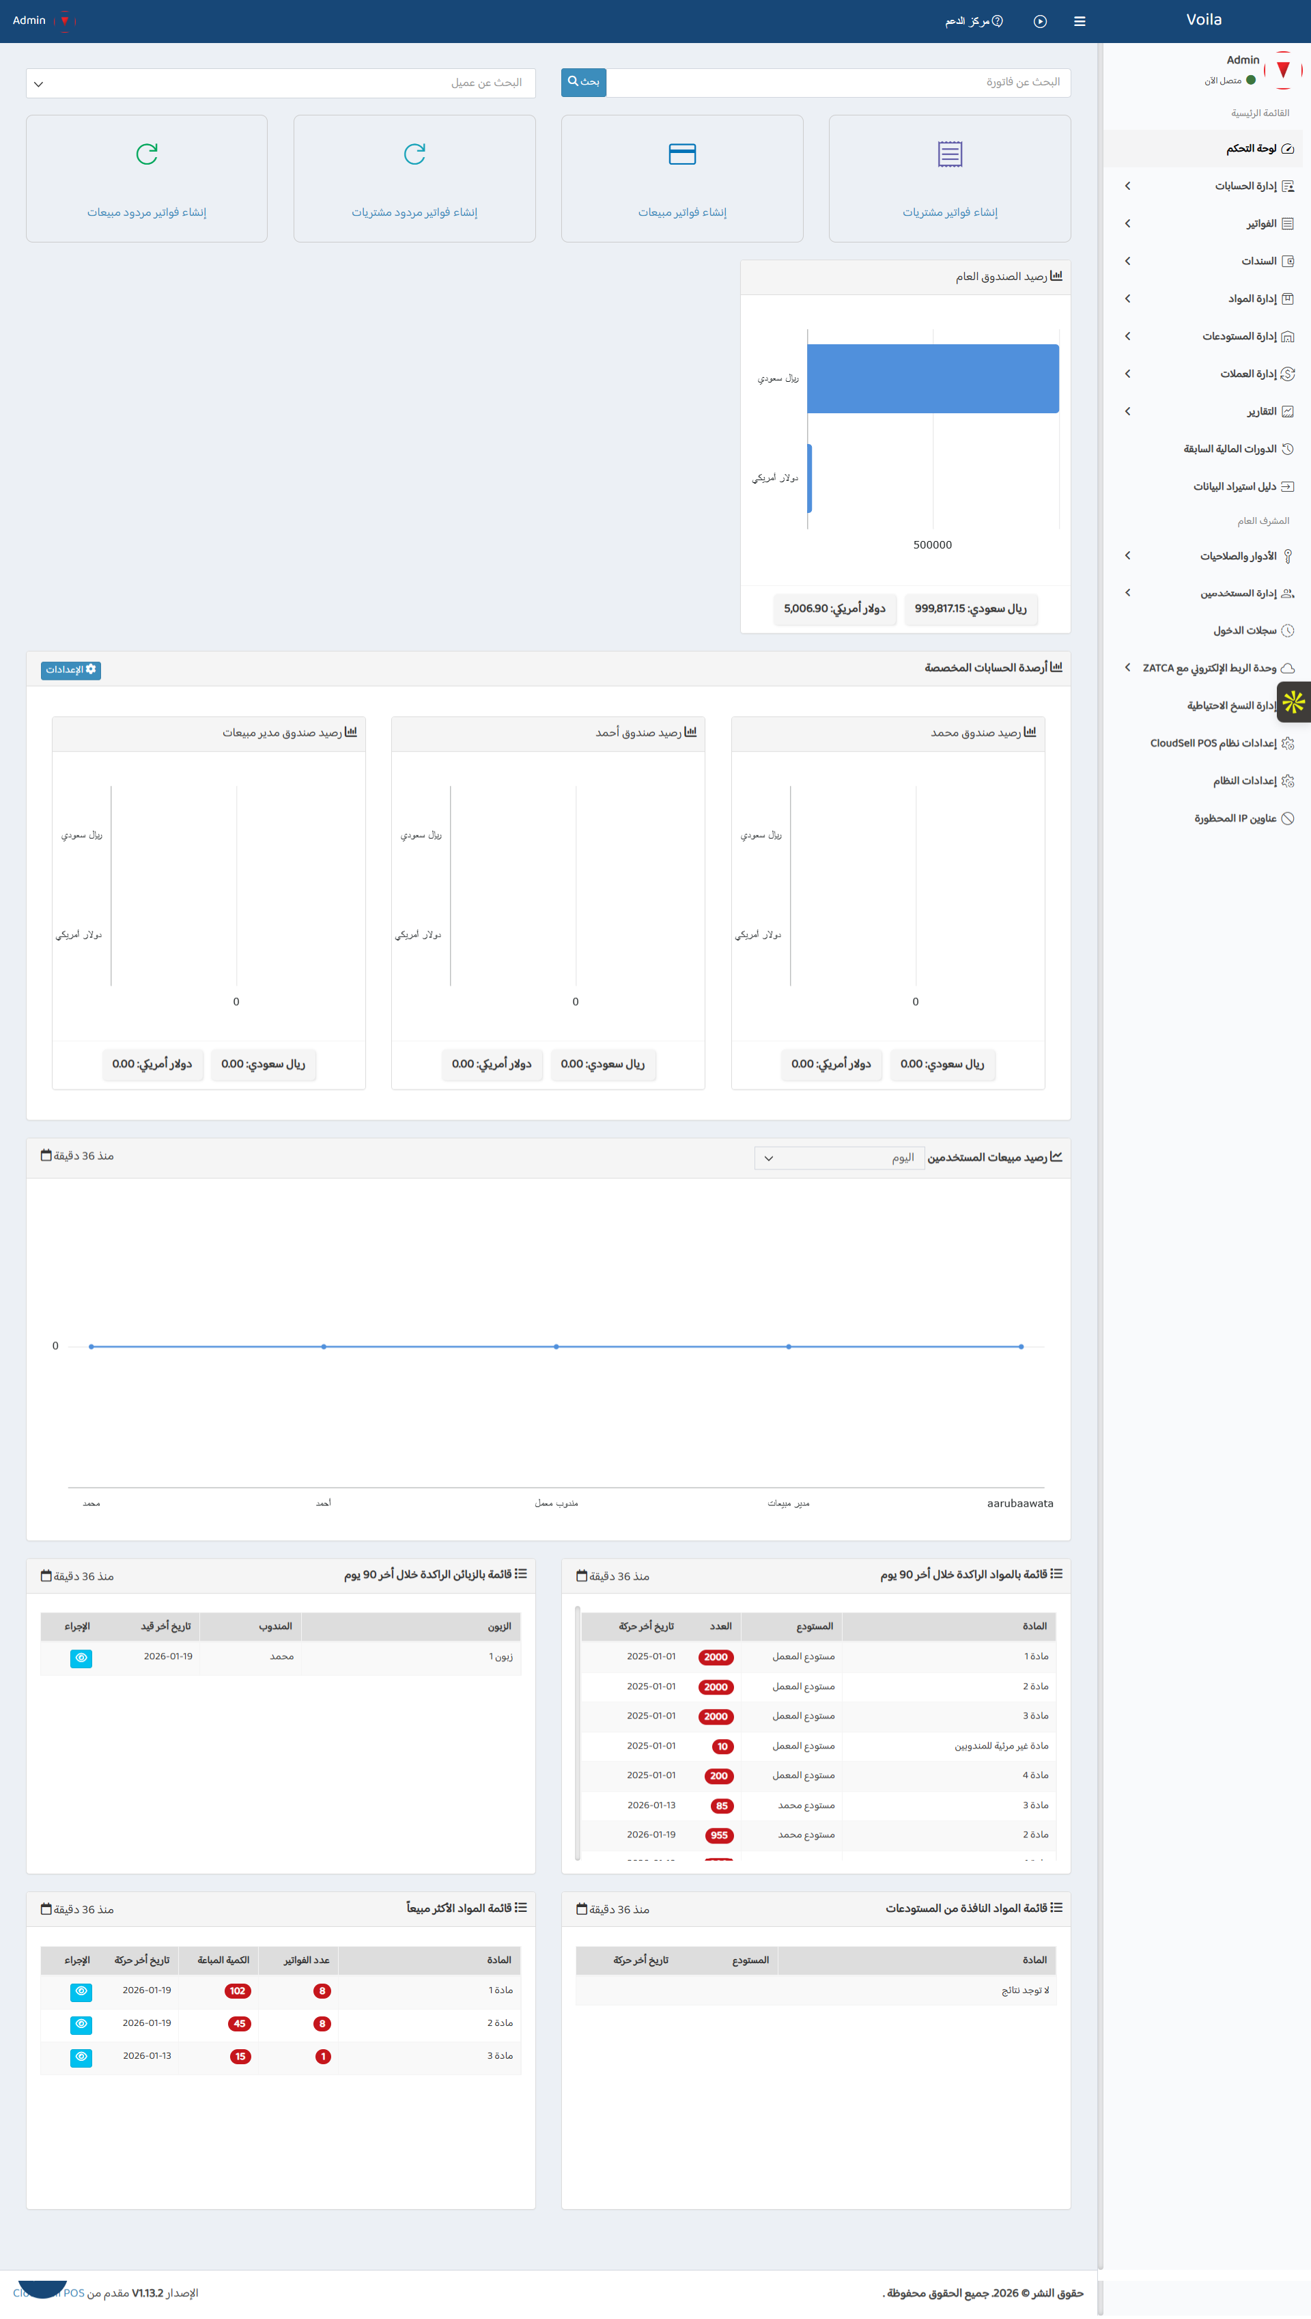View details eye button for مادة 2 best-seller
1311x2319 pixels.
81,2025
